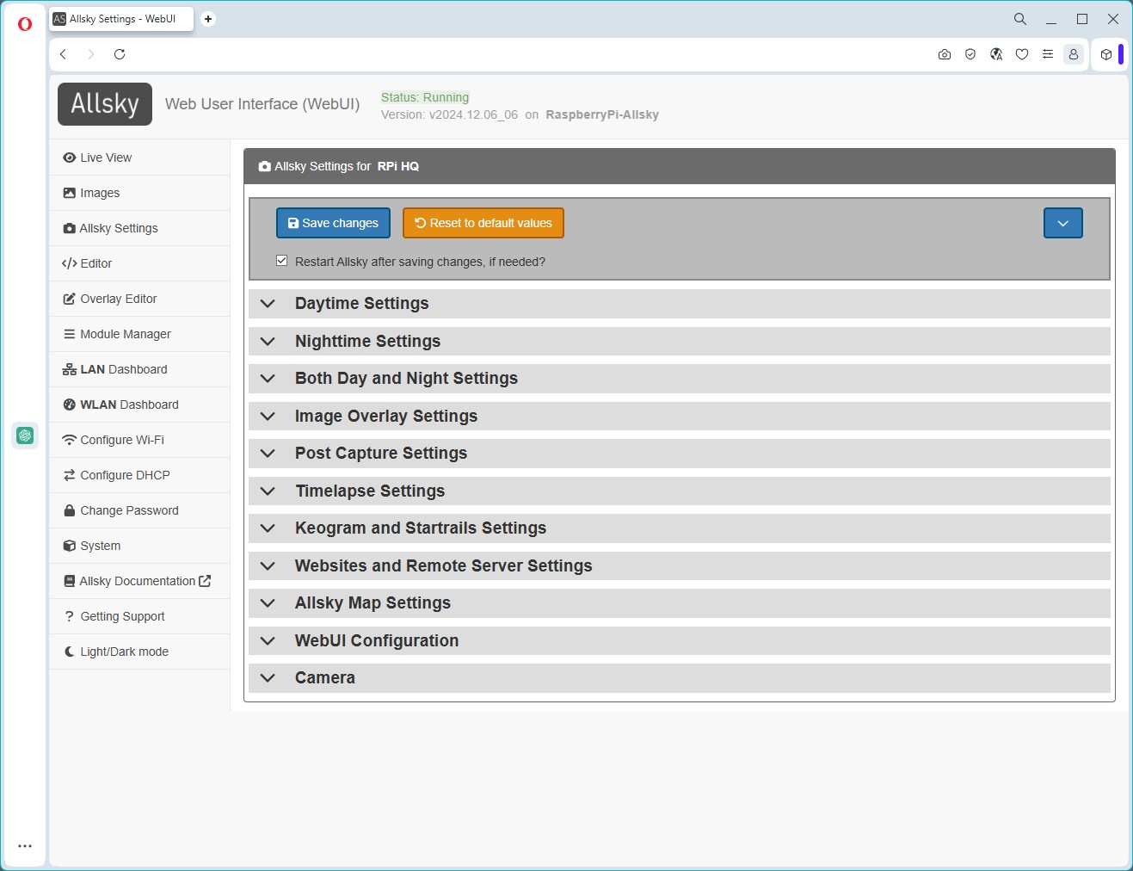Go back with the browser back arrow
This screenshot has width=1133, height=871.
63,54
